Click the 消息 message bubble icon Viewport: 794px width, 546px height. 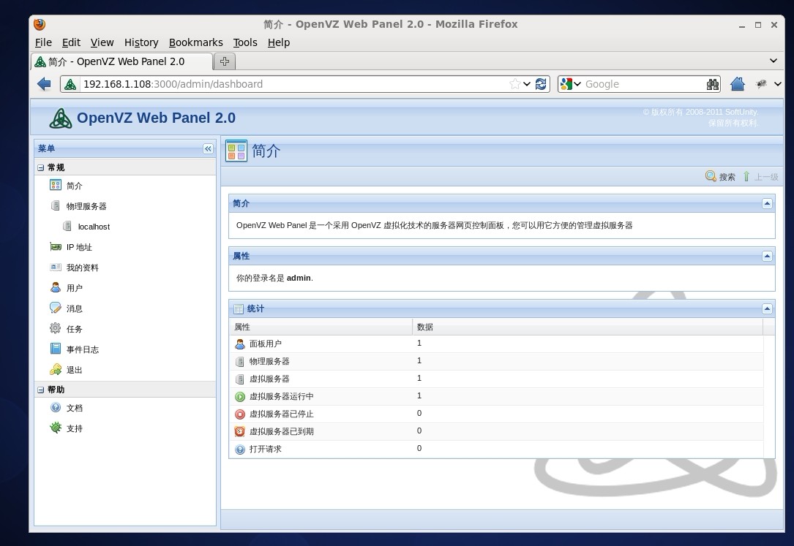click(x=56, y=308)
